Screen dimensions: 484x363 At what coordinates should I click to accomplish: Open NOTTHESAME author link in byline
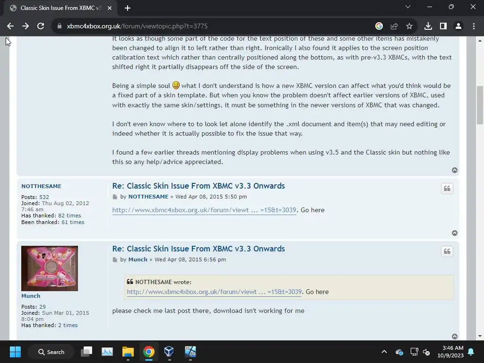(x=148, y=197)
